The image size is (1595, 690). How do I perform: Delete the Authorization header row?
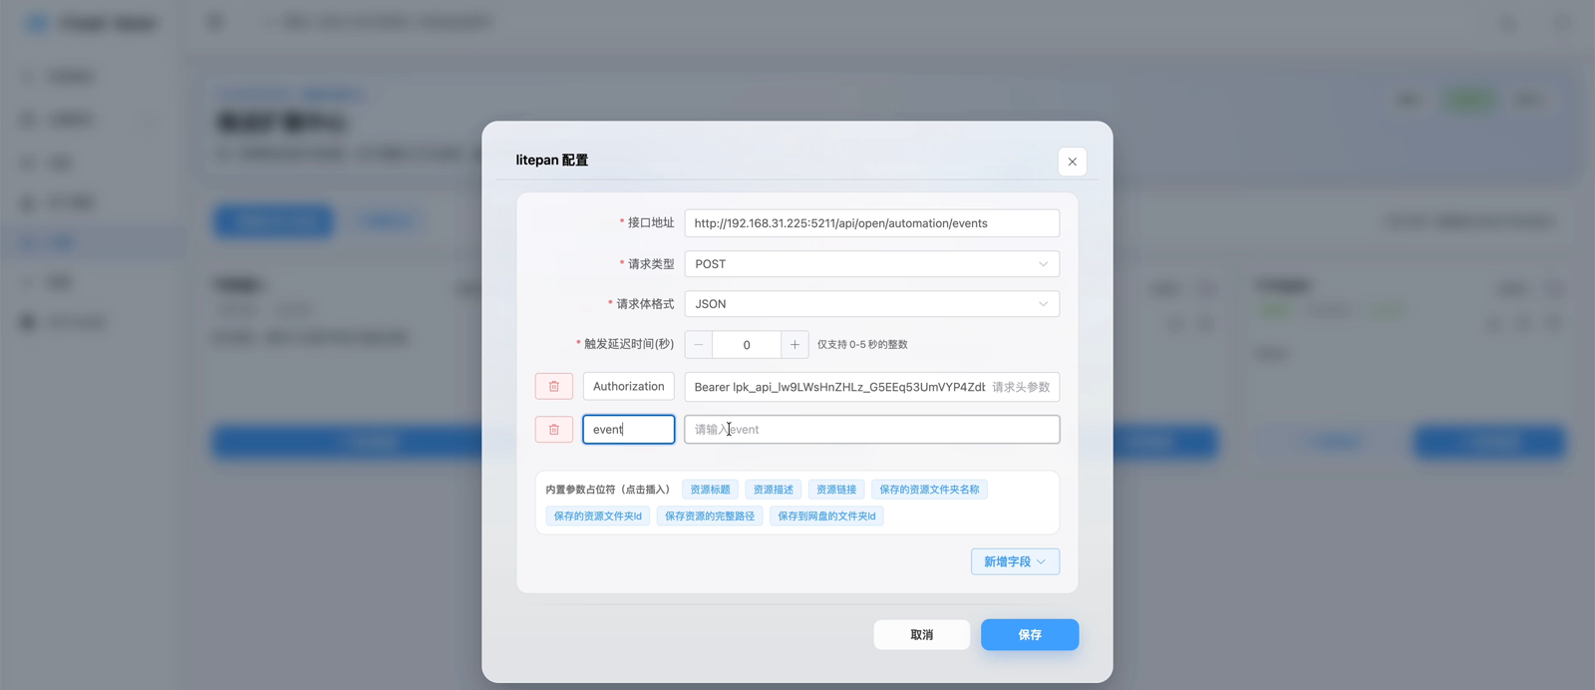point(554,387)
